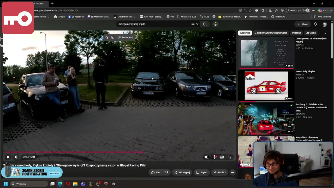Open browser Settings and more menu
Screen dimensions: 334x188
314,10
